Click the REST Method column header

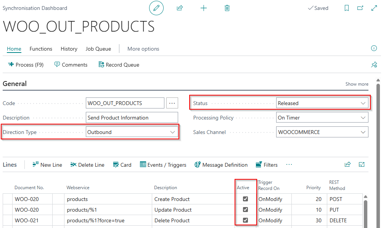tap(337, 185)
